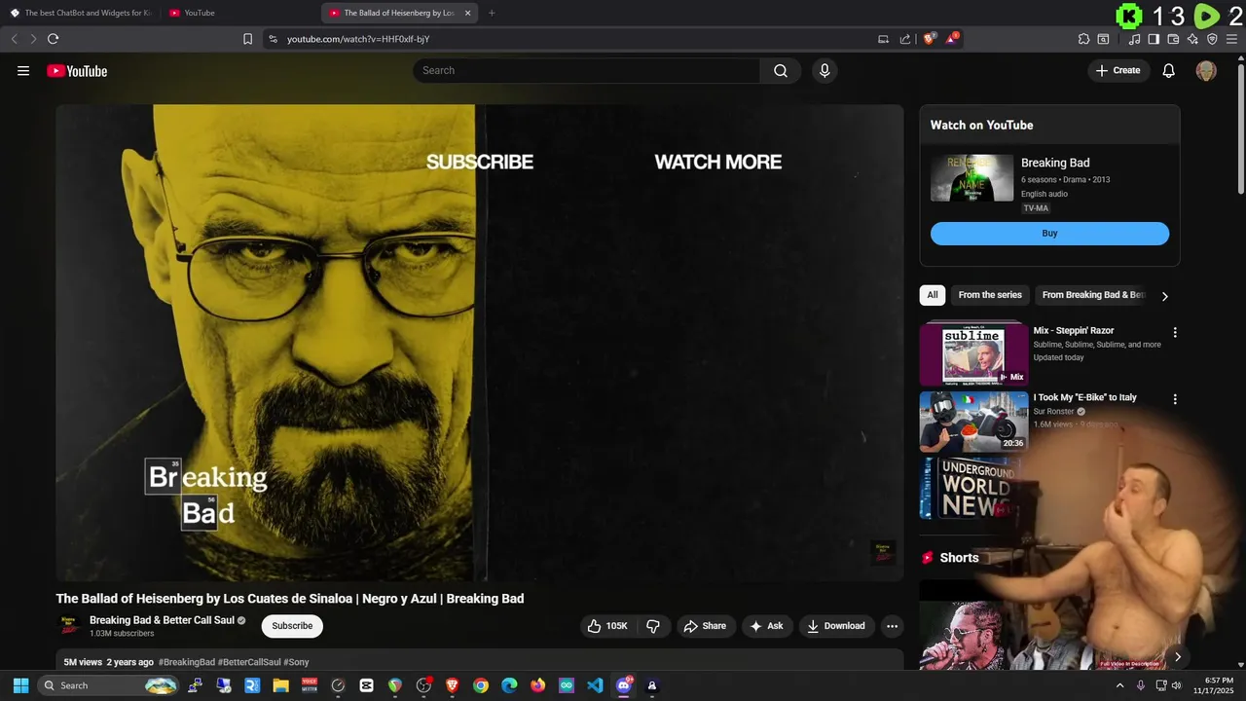Open options for the E-Bike to Italy video
The width and height of the screenshot is (1246, 701).
[x=1175, y=399]
